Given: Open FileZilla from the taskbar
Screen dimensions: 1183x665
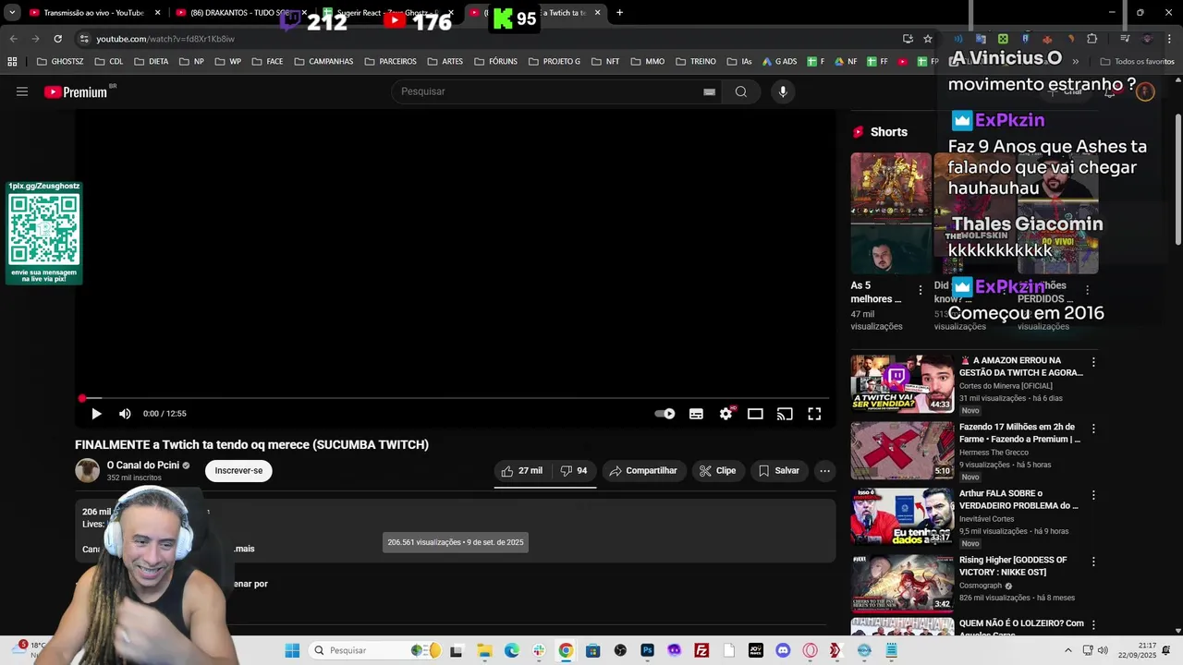Looking at the screenshot, I should click(x=701, y=650).
